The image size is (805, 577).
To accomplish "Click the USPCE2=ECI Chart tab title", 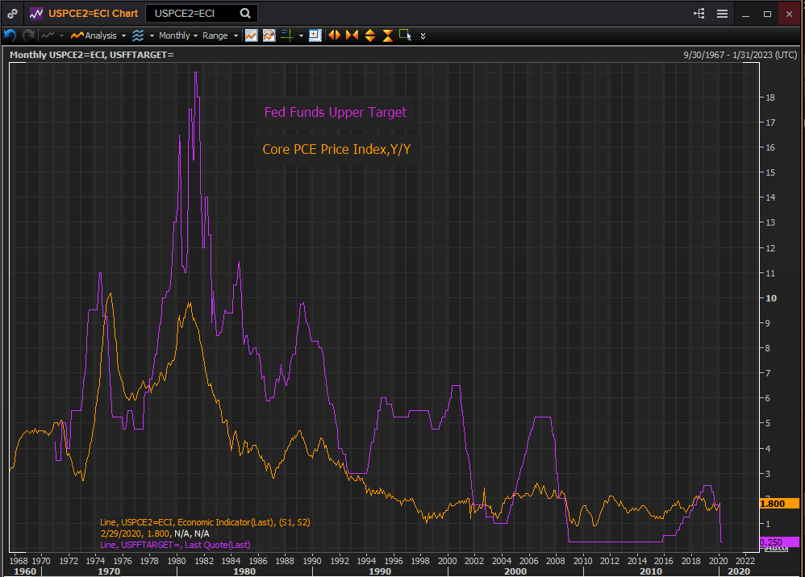I will (x=93, y=14).
